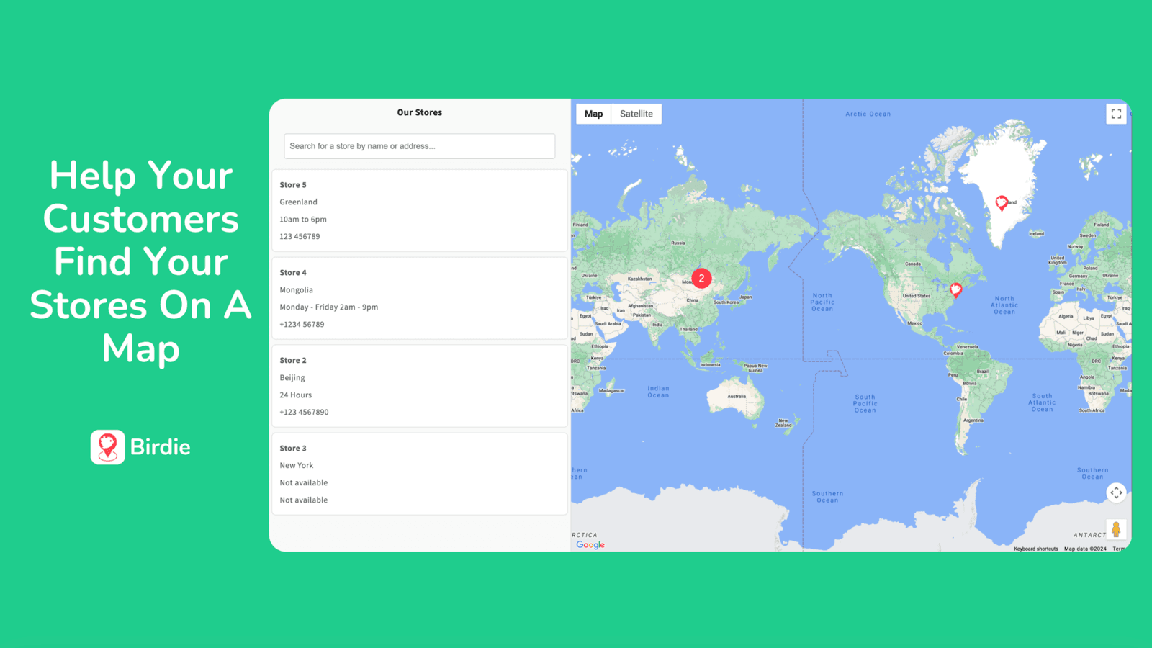
Task: Click the Birdie logo icon
Action: (107, 446)
